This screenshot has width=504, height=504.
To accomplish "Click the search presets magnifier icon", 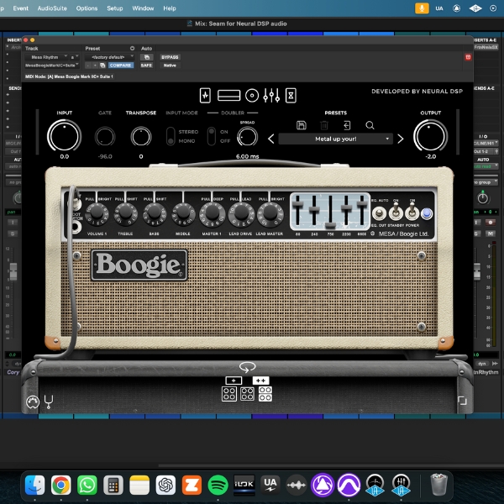I will 370,125.
